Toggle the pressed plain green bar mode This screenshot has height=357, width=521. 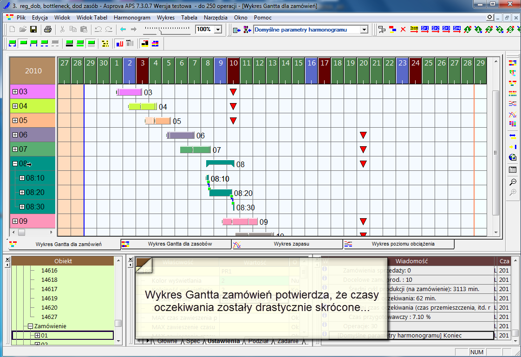point(23,44)
